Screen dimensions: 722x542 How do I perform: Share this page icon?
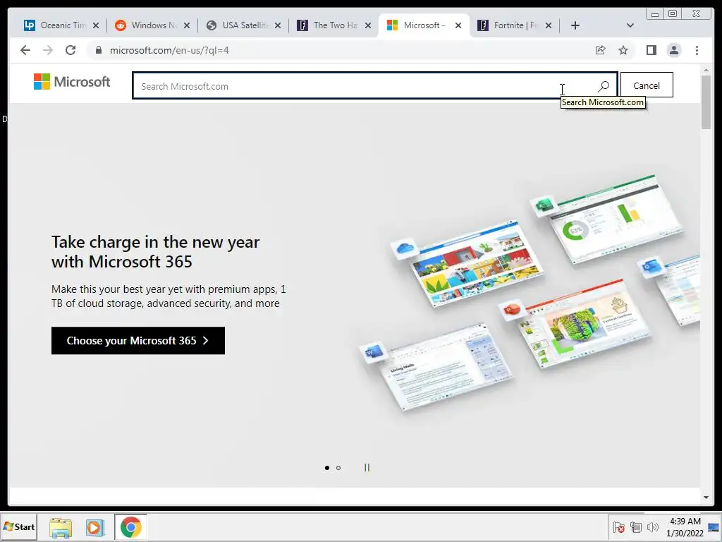pyautogui.click(x=601, y=50)
